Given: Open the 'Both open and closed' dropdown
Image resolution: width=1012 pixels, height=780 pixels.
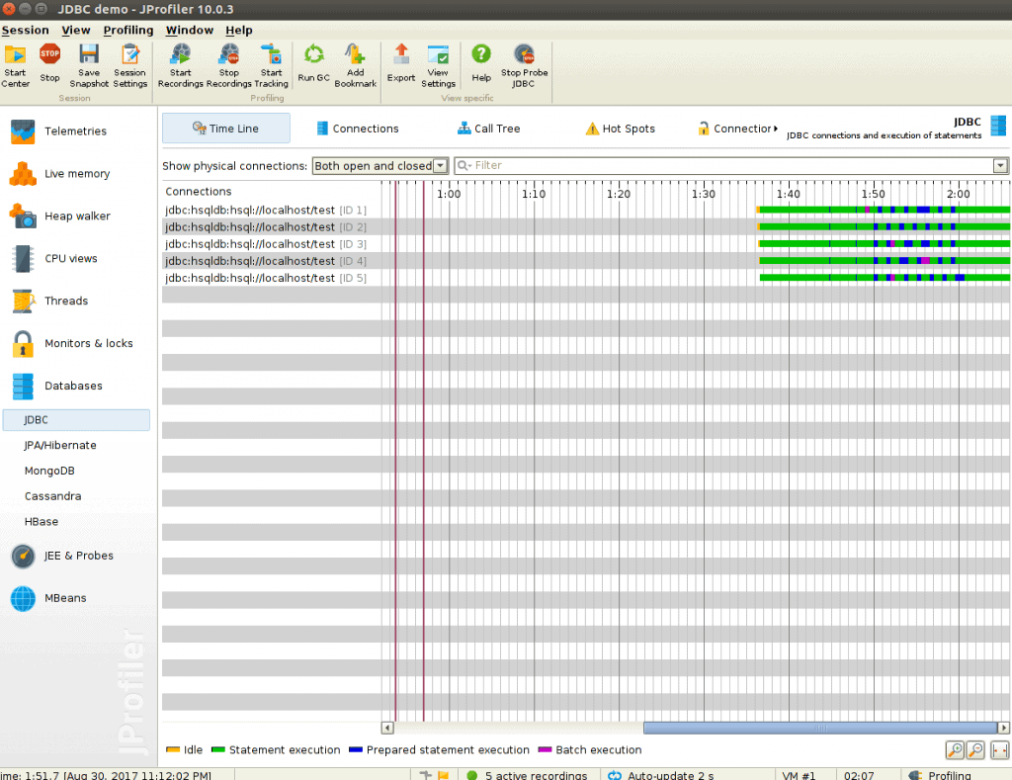Looking at the screenshot, I should pyautogui.click(x=380, y=166).
